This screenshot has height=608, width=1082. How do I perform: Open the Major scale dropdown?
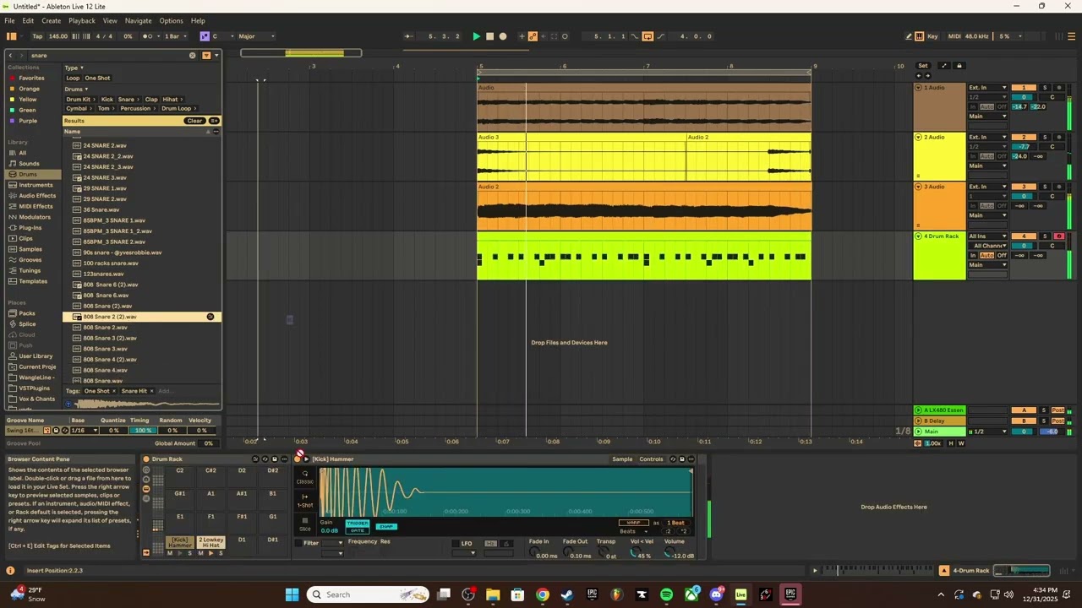[x=257, y=36]
